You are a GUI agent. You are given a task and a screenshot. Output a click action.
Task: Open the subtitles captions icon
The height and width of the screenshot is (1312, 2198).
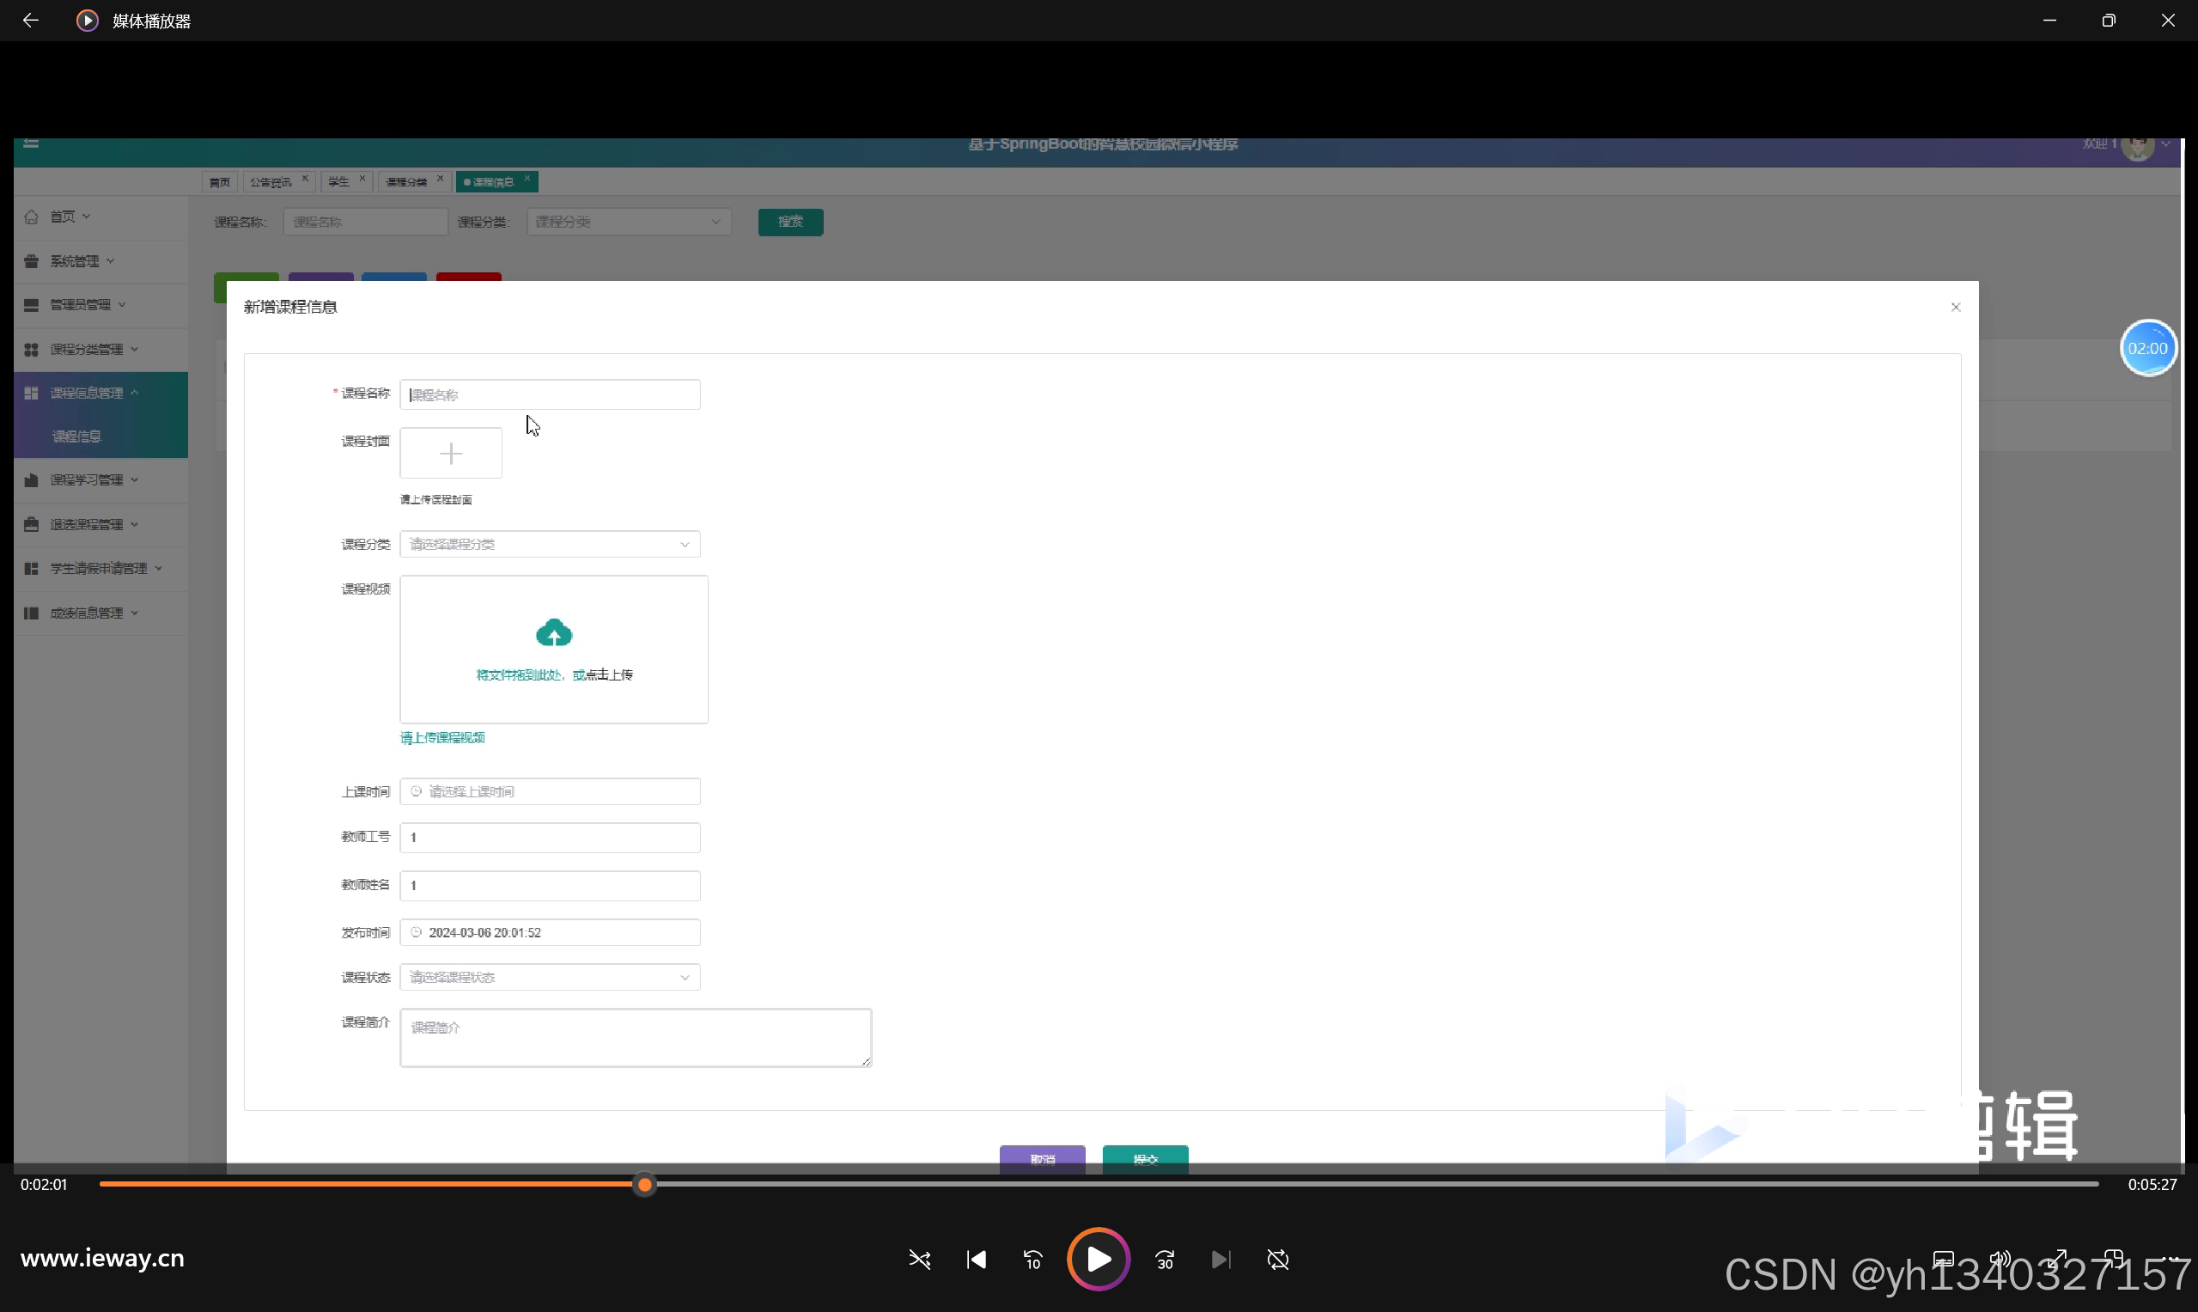coord(1944,1258)
